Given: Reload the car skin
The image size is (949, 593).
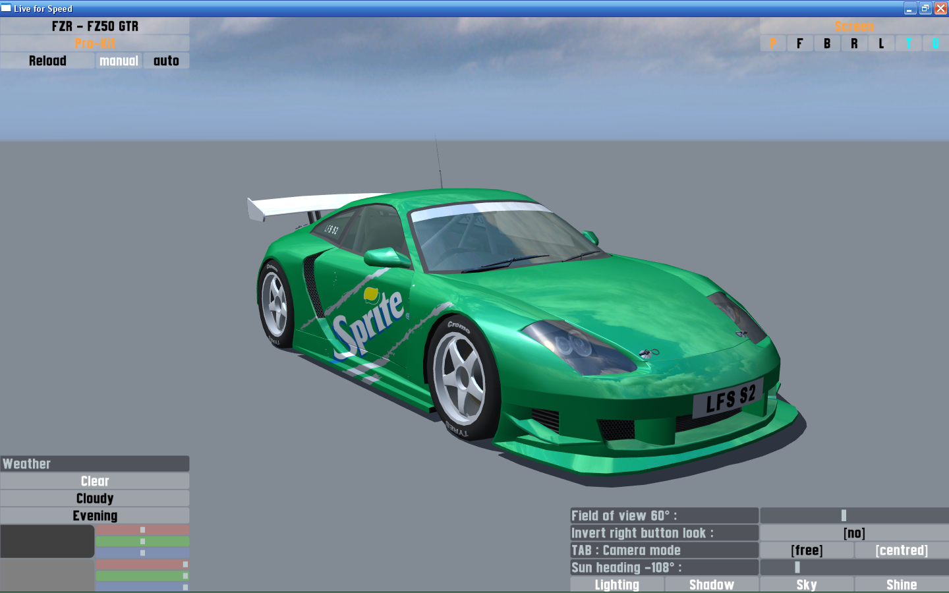Looking at the screenshot, I should 47,61.
